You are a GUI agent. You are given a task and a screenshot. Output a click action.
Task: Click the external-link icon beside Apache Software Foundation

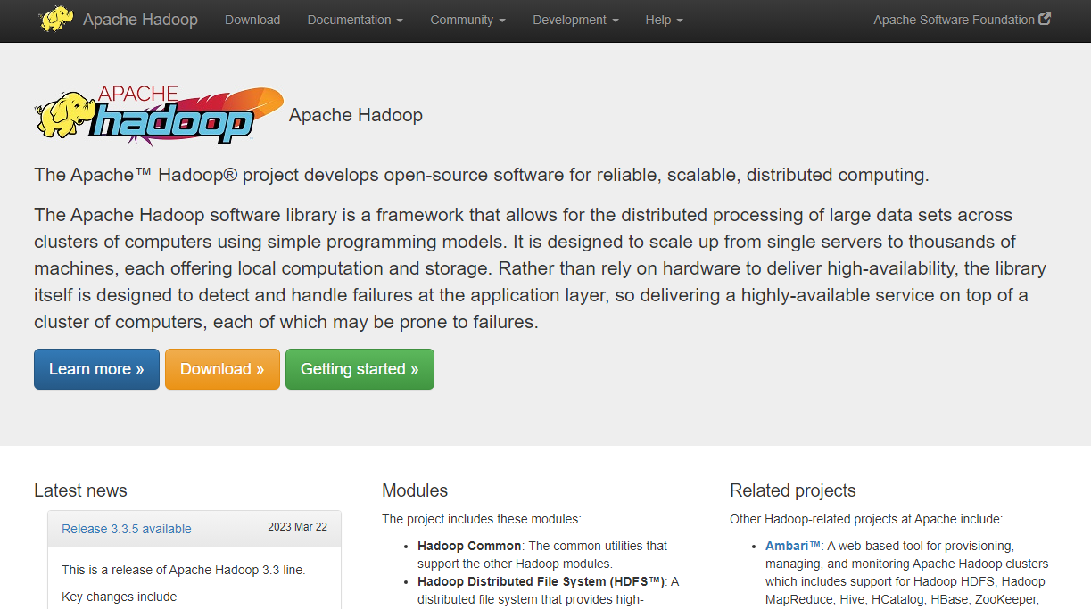[x=1045, y=20]
